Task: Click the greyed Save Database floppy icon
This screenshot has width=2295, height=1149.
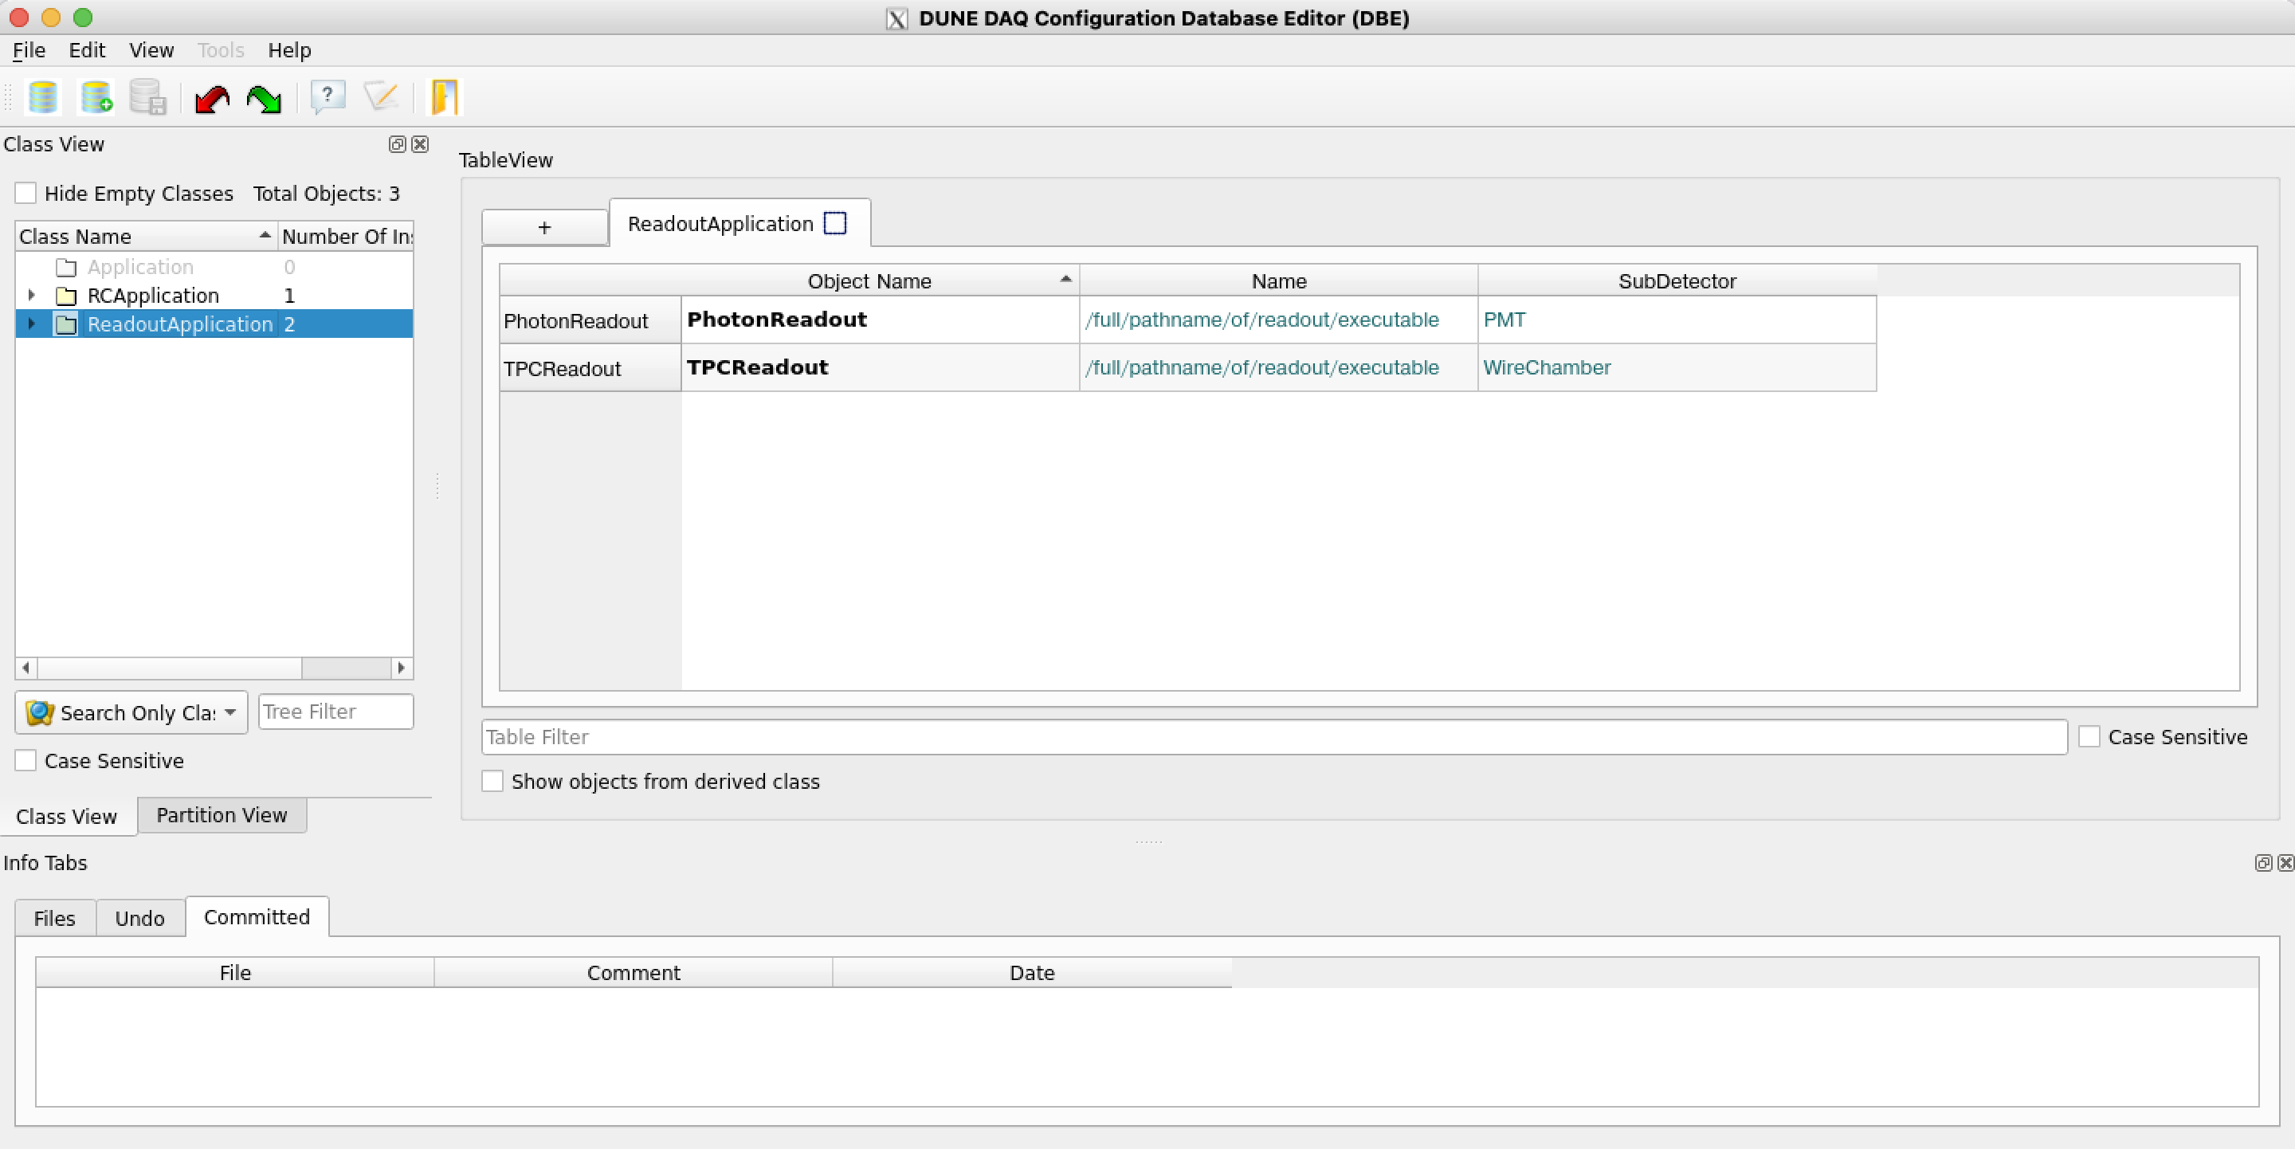Action: pos(148,96)
